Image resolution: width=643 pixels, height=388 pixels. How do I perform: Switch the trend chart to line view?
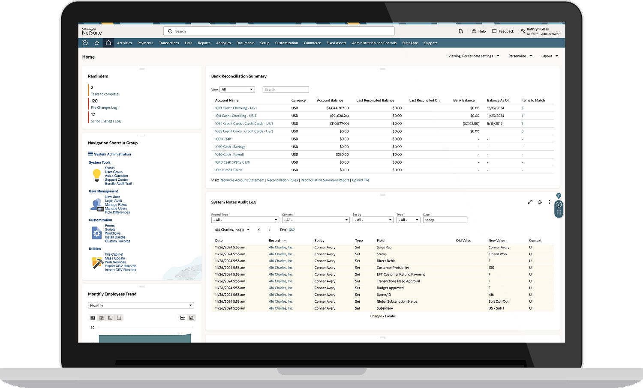coord(183,318)
